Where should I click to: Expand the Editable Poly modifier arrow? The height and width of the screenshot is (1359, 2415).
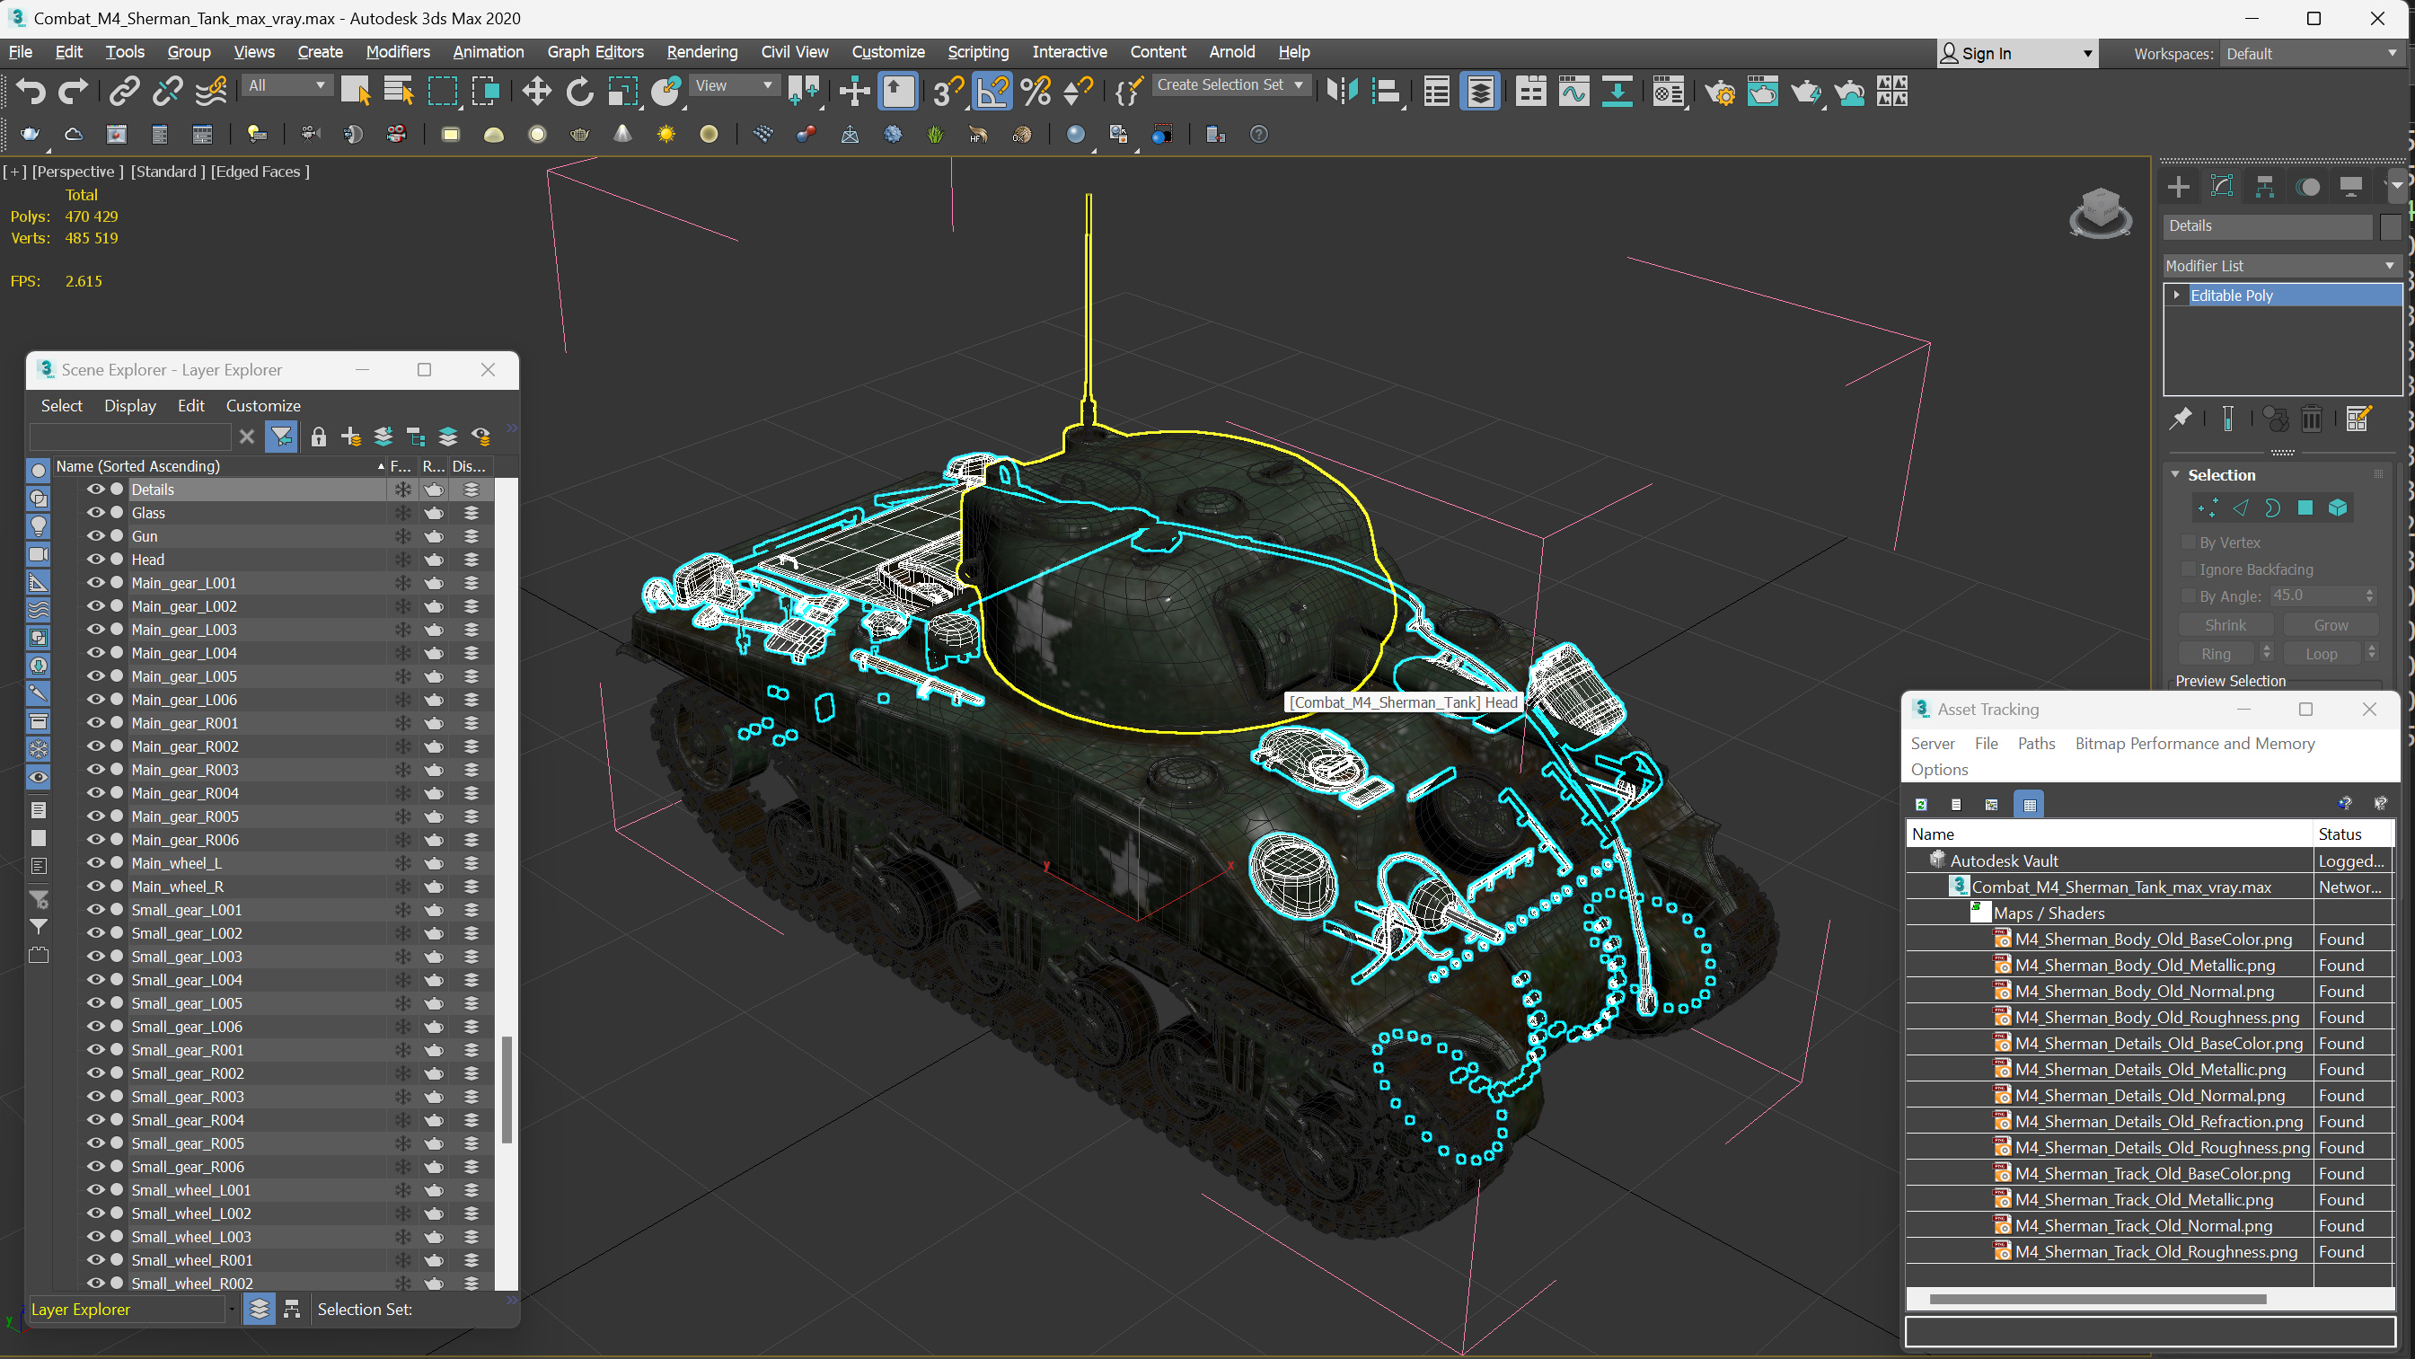[x=2177, y=296]
